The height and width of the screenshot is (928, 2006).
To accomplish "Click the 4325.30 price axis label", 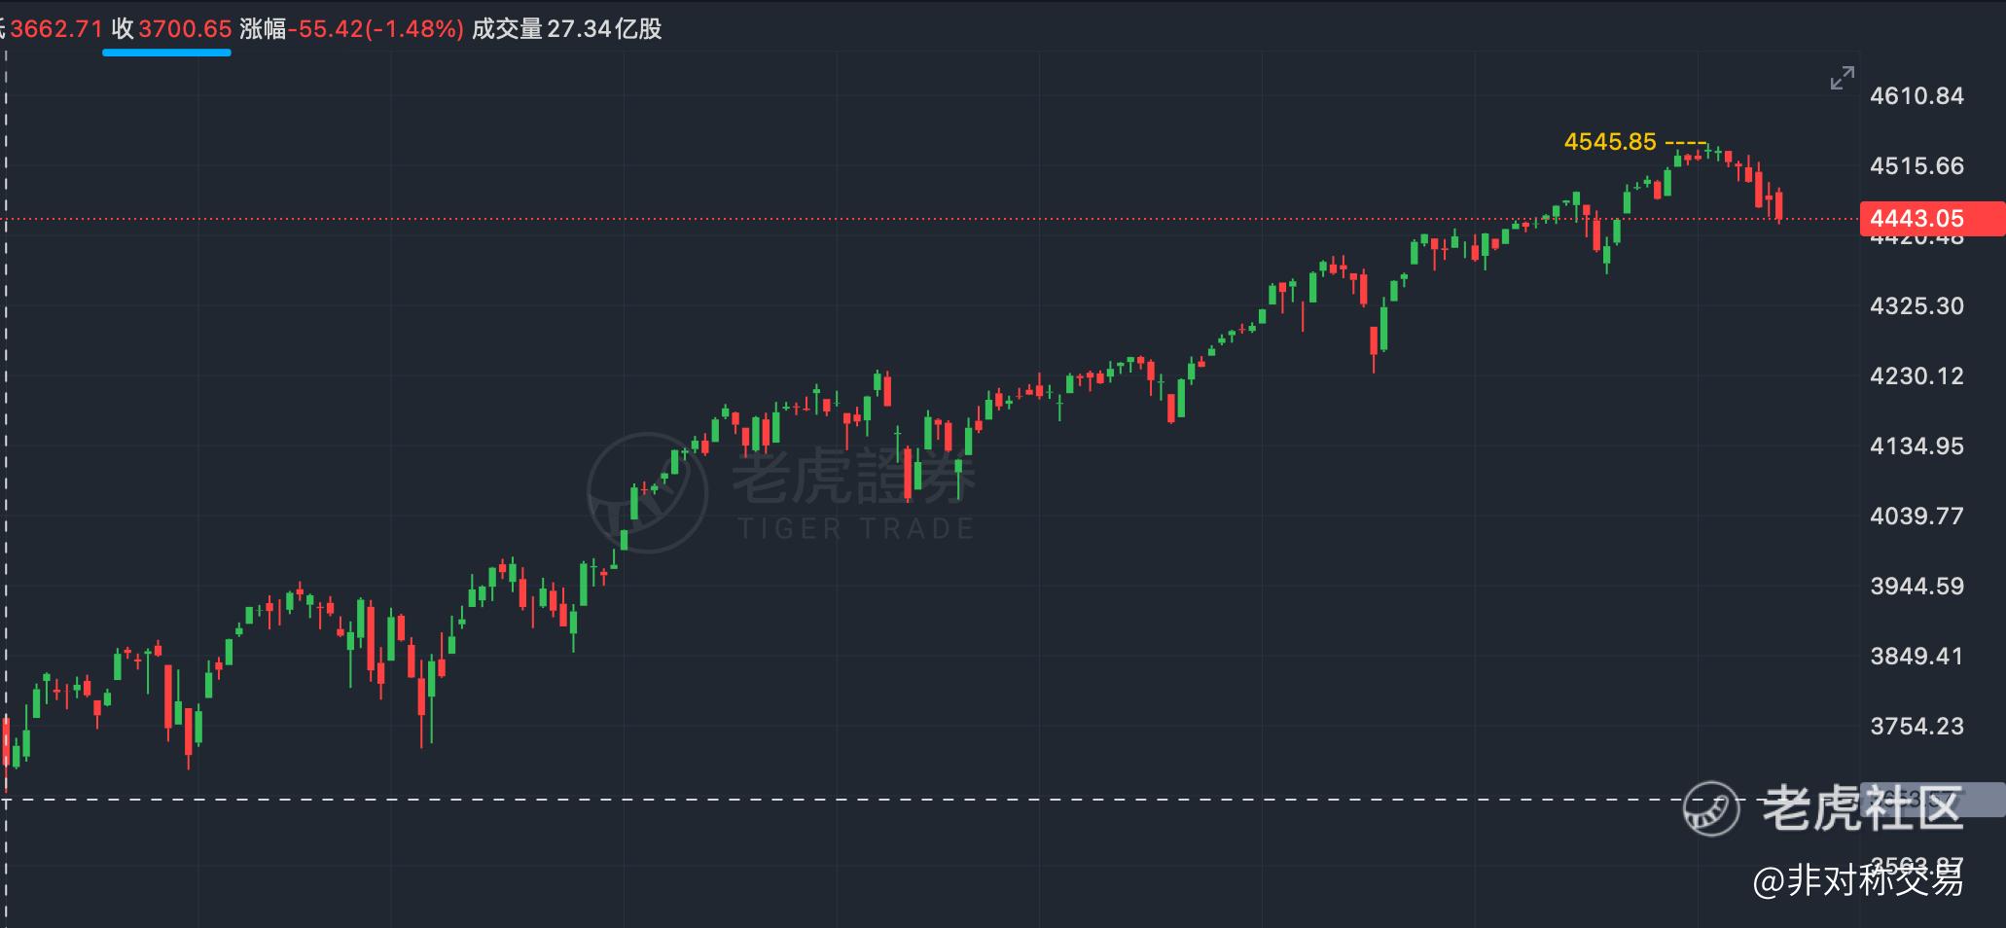I will [1916, 305].
